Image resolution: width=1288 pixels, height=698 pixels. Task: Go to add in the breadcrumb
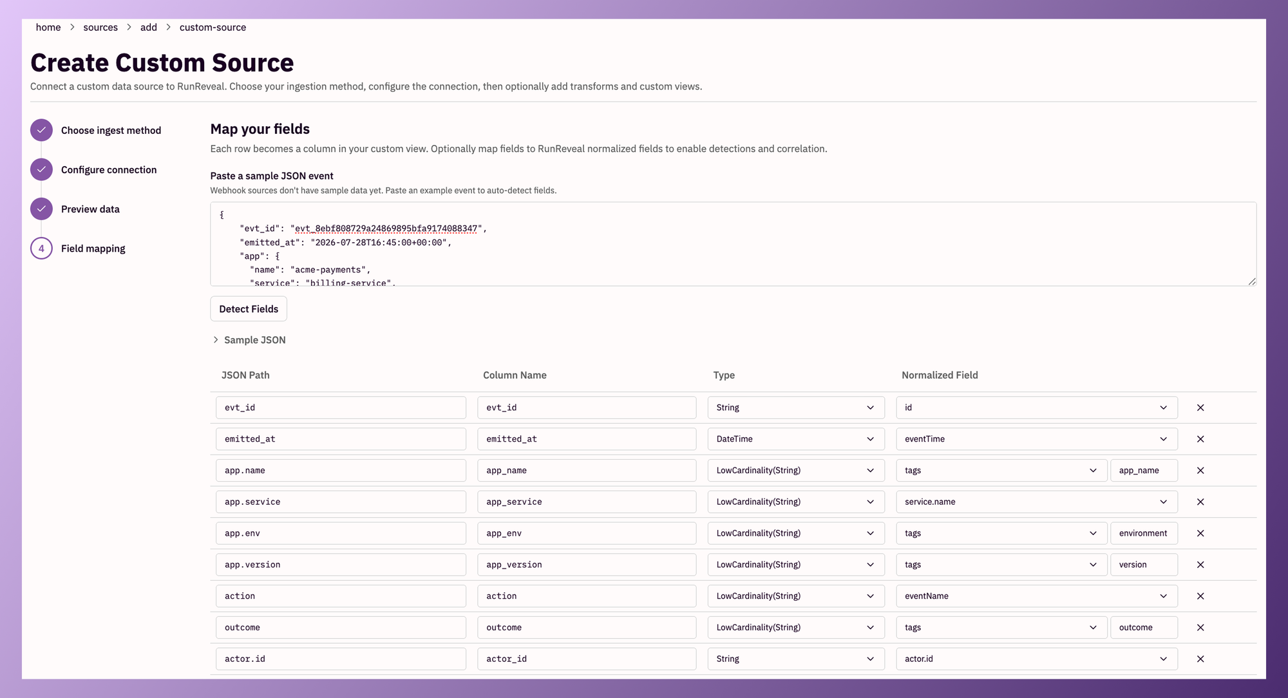click(x=149, y=27)
